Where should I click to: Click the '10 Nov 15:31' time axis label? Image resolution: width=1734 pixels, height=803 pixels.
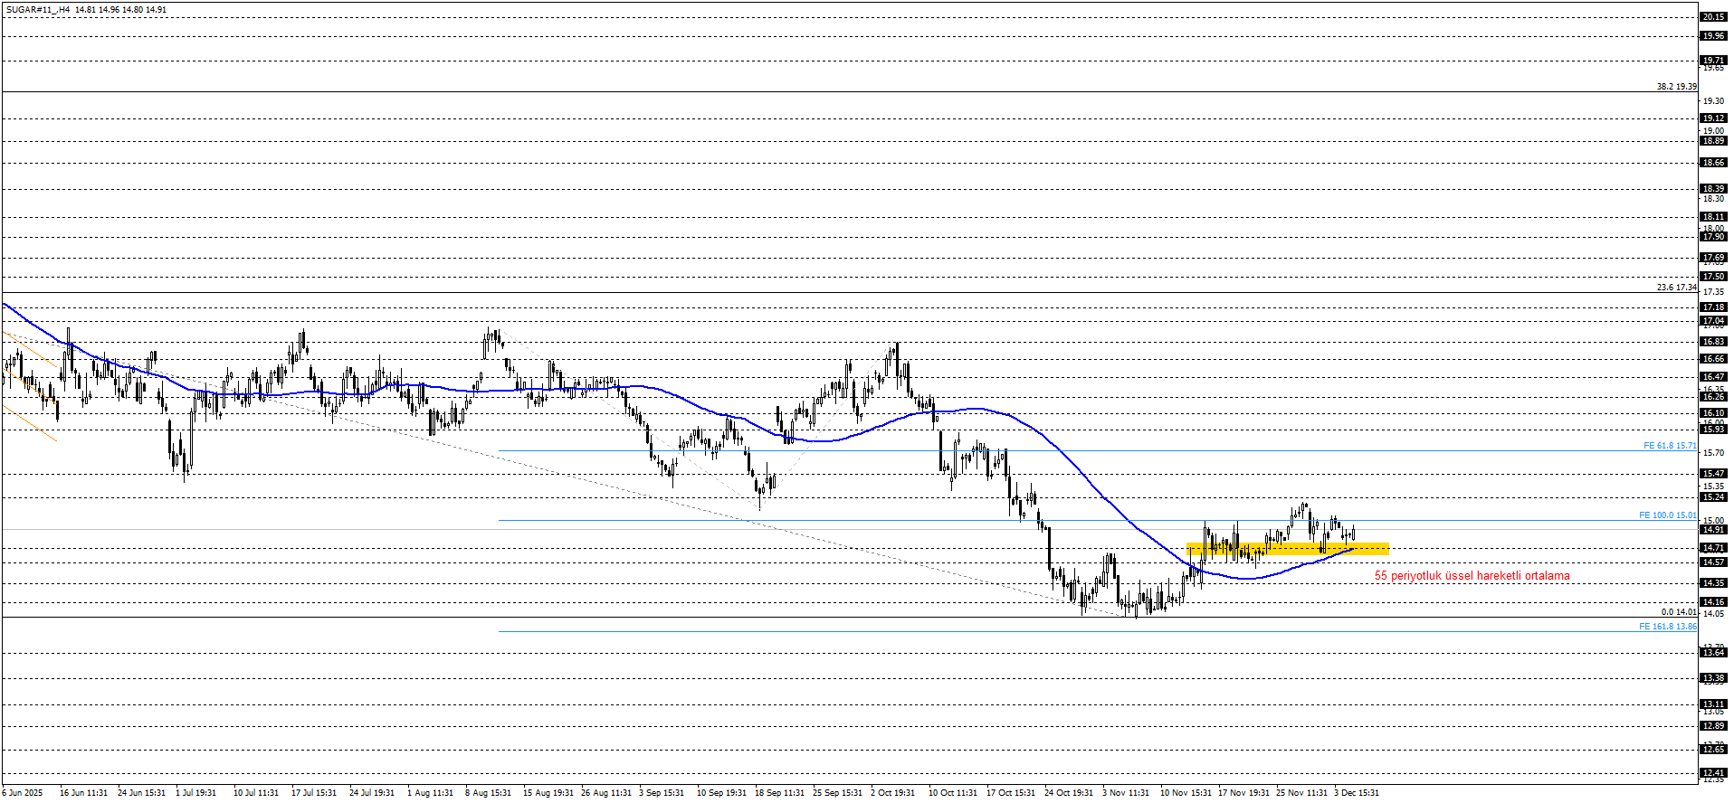pos(1186,793)
